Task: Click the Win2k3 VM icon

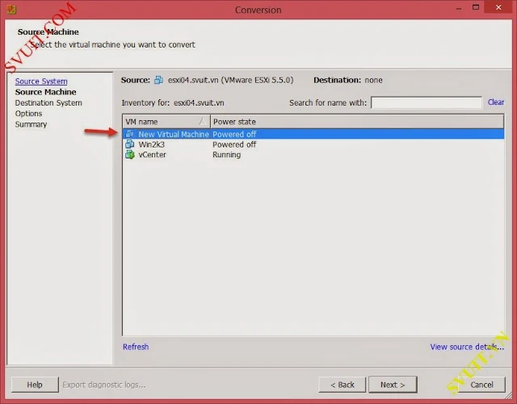Action: click(x=130, y=144)
